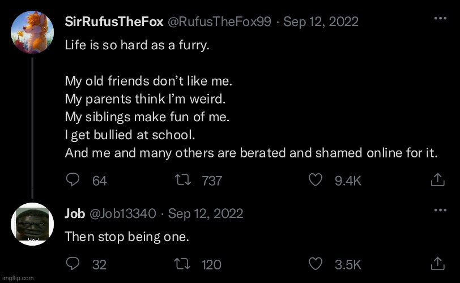Open Job's tweet Sep 12, 2022 timestamp

tap(206, 213)
